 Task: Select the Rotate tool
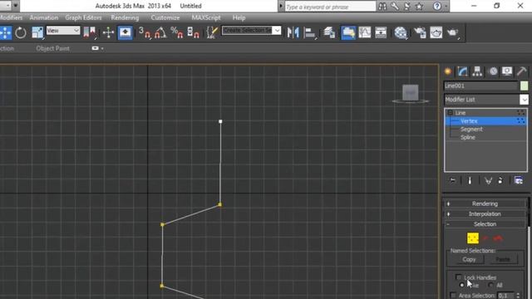[x=21, y=33]
